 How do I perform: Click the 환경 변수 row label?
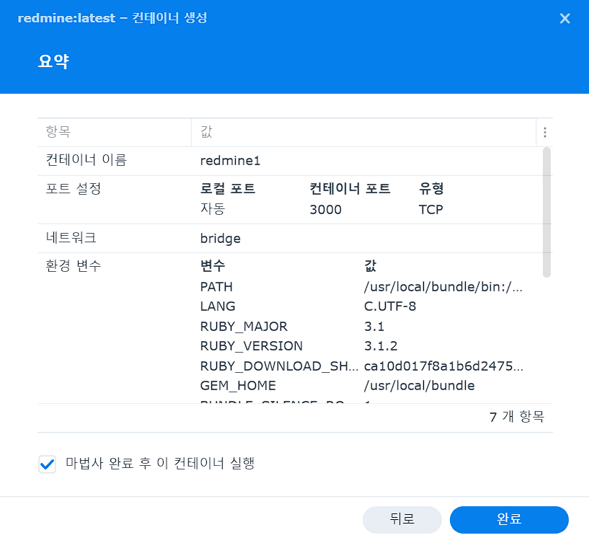74,266
